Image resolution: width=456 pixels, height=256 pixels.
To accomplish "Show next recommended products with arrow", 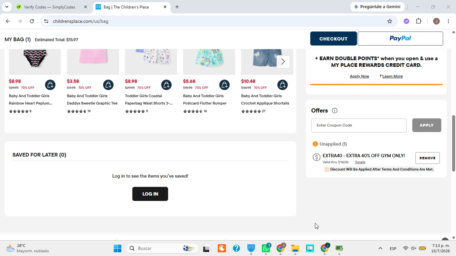I will coord(283,62).
